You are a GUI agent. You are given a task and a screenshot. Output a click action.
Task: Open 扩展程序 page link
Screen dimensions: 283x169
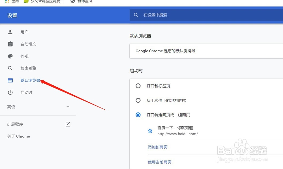[15, 124]
